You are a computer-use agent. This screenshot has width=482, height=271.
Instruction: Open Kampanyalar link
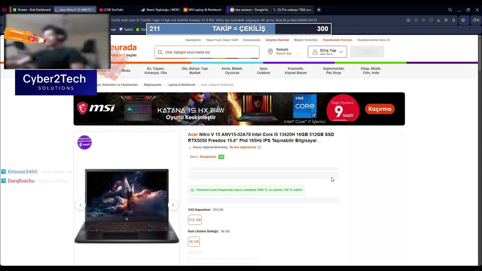252,40
